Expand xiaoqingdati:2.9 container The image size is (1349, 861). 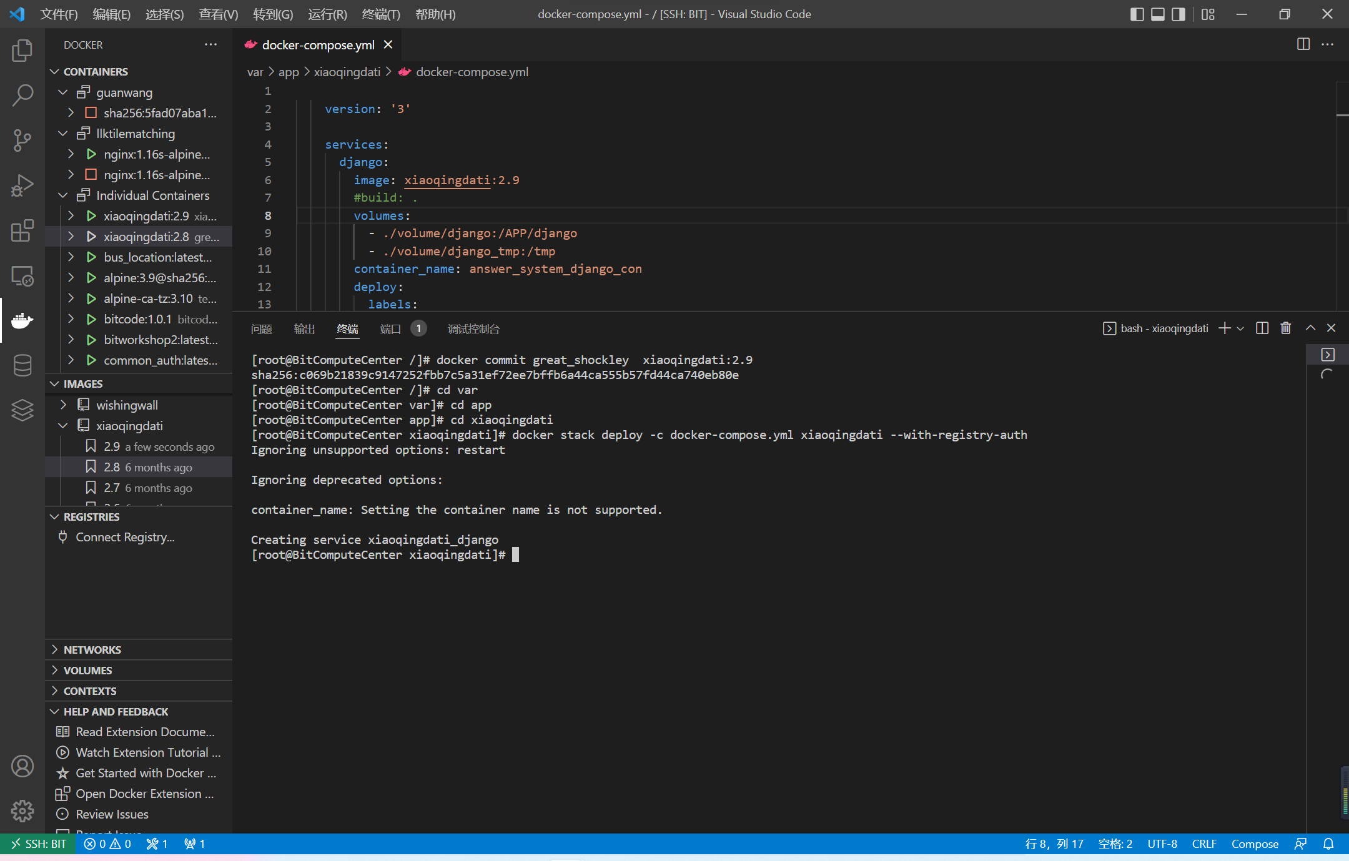(71, 216)
